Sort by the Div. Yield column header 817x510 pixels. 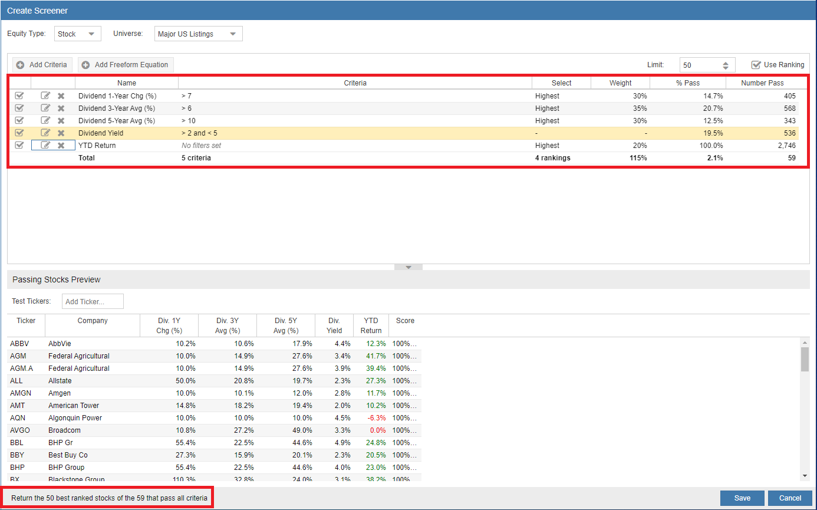click(334, 325)
